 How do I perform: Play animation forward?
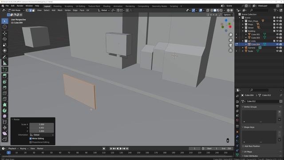[121, 148]
